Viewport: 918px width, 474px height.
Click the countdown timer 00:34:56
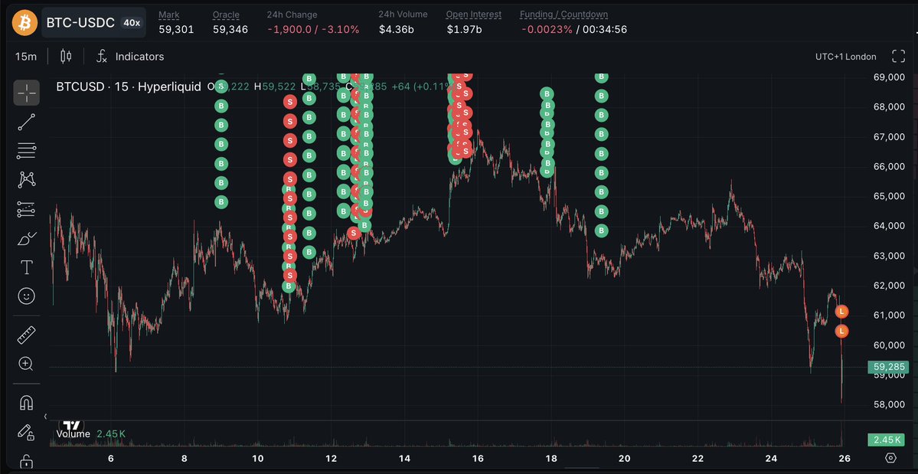[x=604, y=29]
